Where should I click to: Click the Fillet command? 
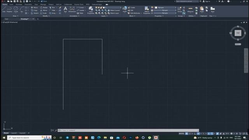coord(52,10)
